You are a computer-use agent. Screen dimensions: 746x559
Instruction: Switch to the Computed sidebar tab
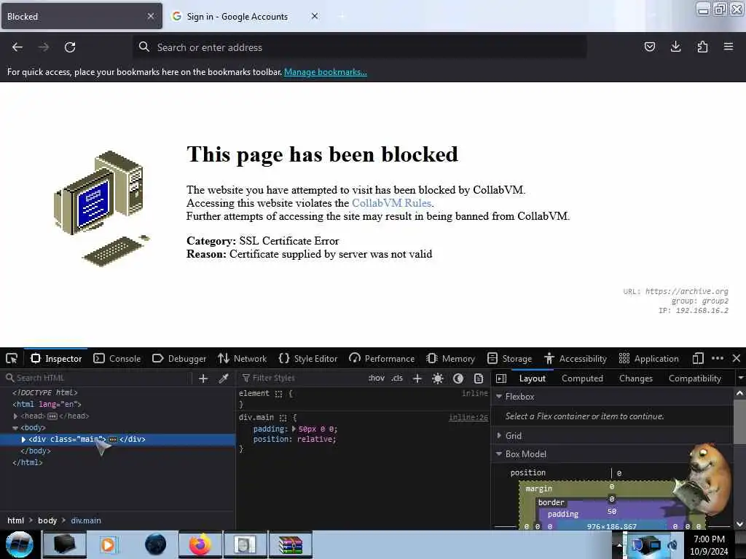[x=582, y=378]
